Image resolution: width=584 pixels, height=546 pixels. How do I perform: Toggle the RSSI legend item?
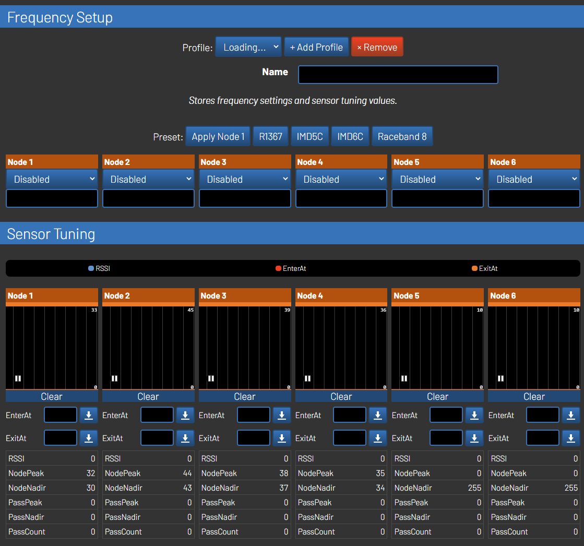[99, 268]
